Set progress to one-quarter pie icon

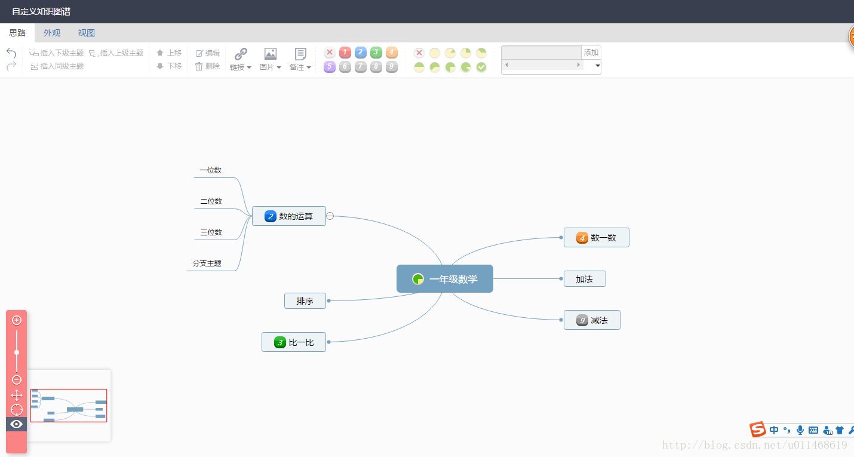coord(466,53)
